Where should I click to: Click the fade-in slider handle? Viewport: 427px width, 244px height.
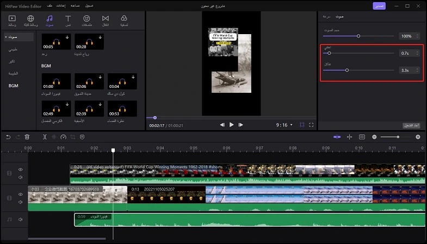(x=329, y=53)
